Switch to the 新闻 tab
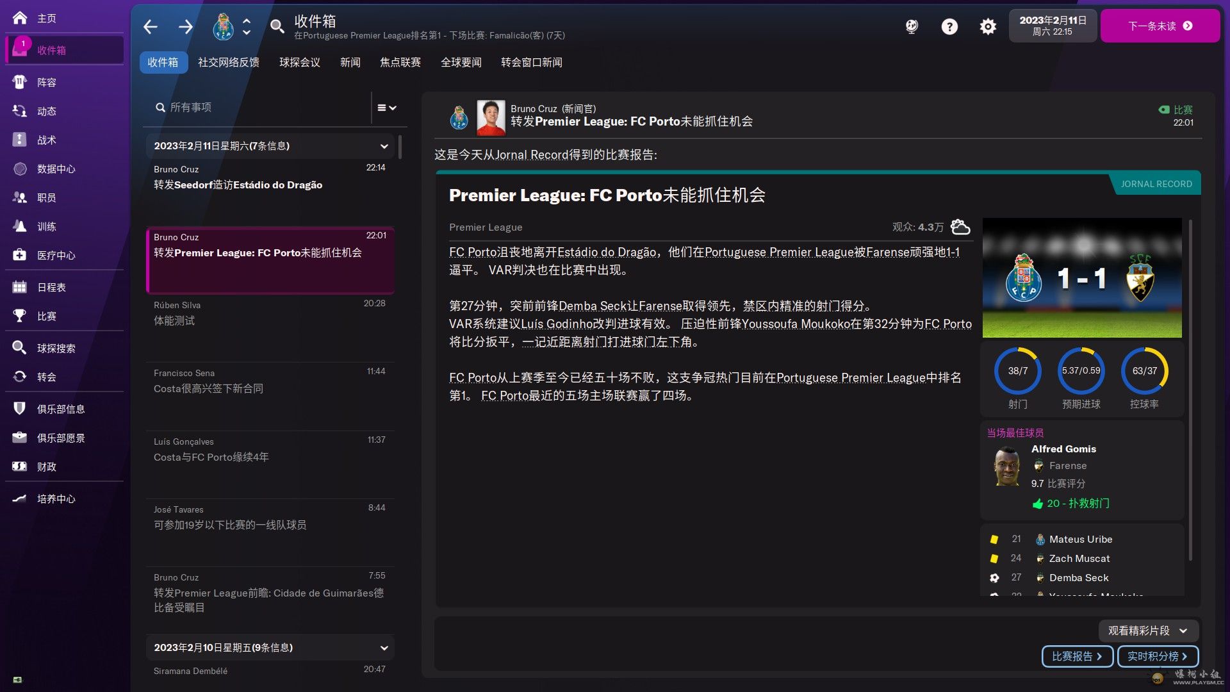The height and width of the screenshot is (692, 1230). click(x=350, y=62)
